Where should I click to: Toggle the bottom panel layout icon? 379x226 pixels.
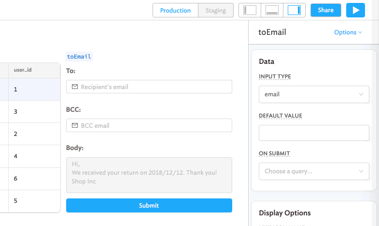click(272, 10)
